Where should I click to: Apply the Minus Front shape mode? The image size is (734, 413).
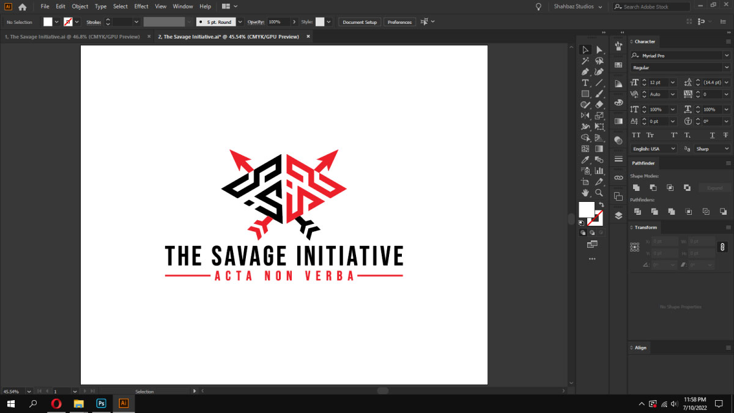coord(654,188)
